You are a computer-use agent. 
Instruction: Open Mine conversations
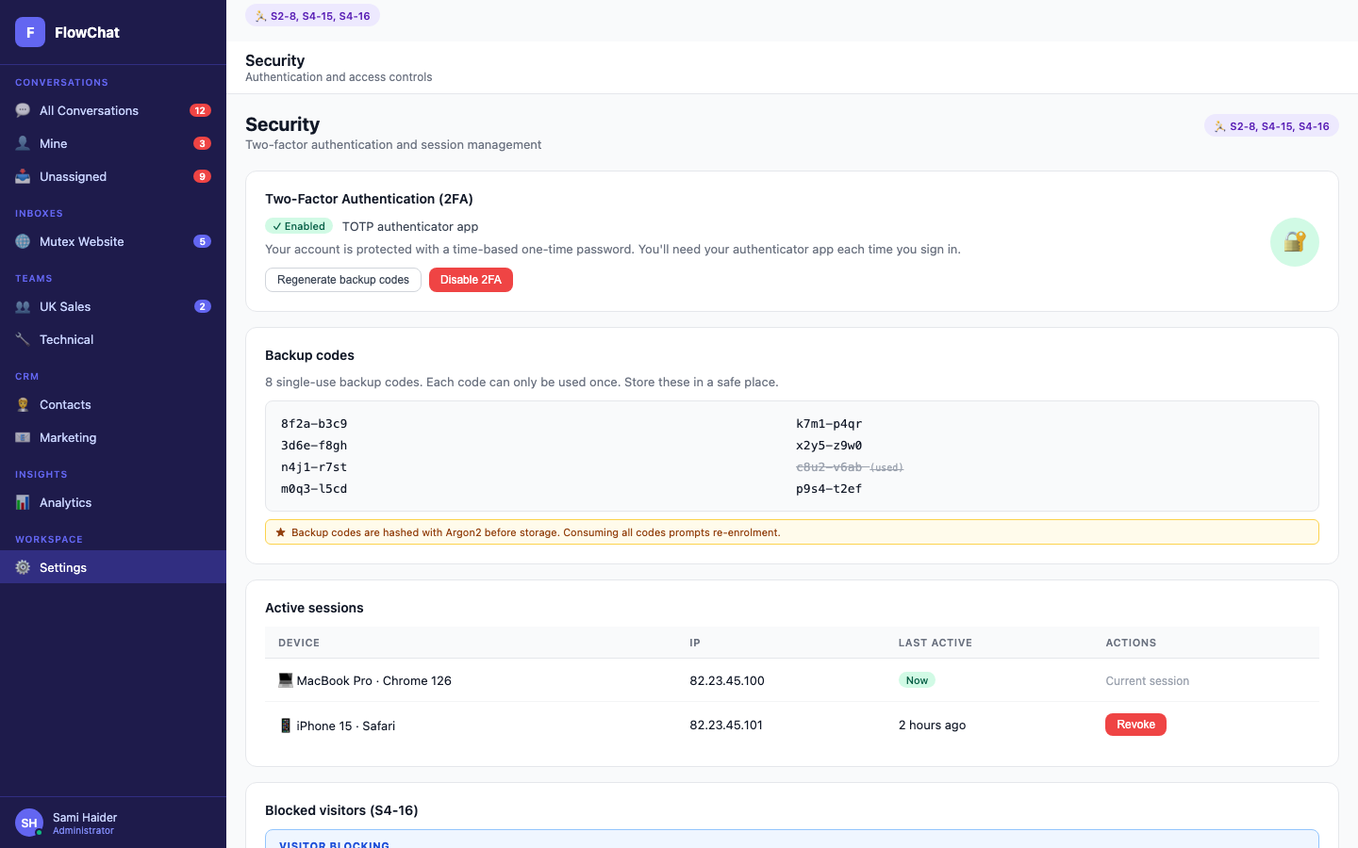tap(113, 143)
